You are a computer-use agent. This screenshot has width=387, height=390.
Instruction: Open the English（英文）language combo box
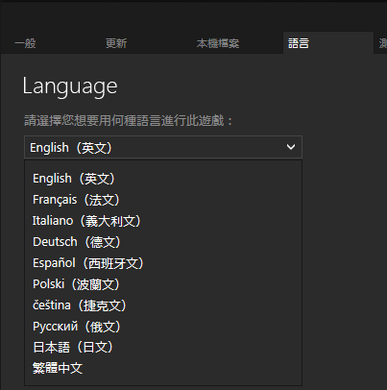tap(163, 147)
